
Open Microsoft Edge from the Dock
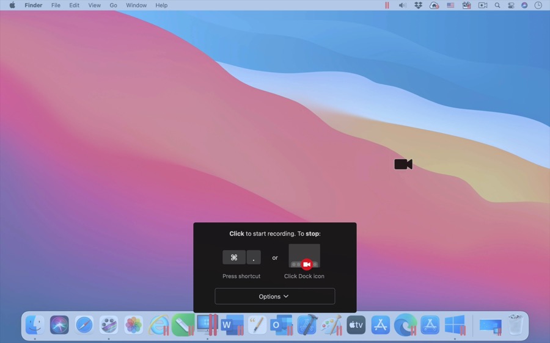(x=405, y=325)
